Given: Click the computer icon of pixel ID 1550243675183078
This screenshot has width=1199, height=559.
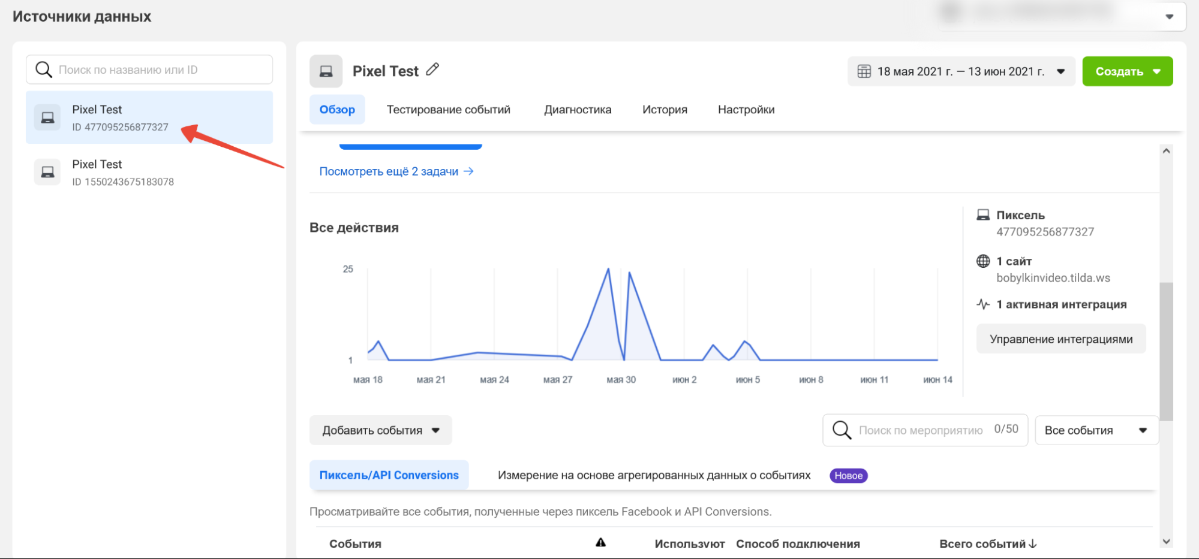Looking at the screenshot, I should [x=47, y=173].
